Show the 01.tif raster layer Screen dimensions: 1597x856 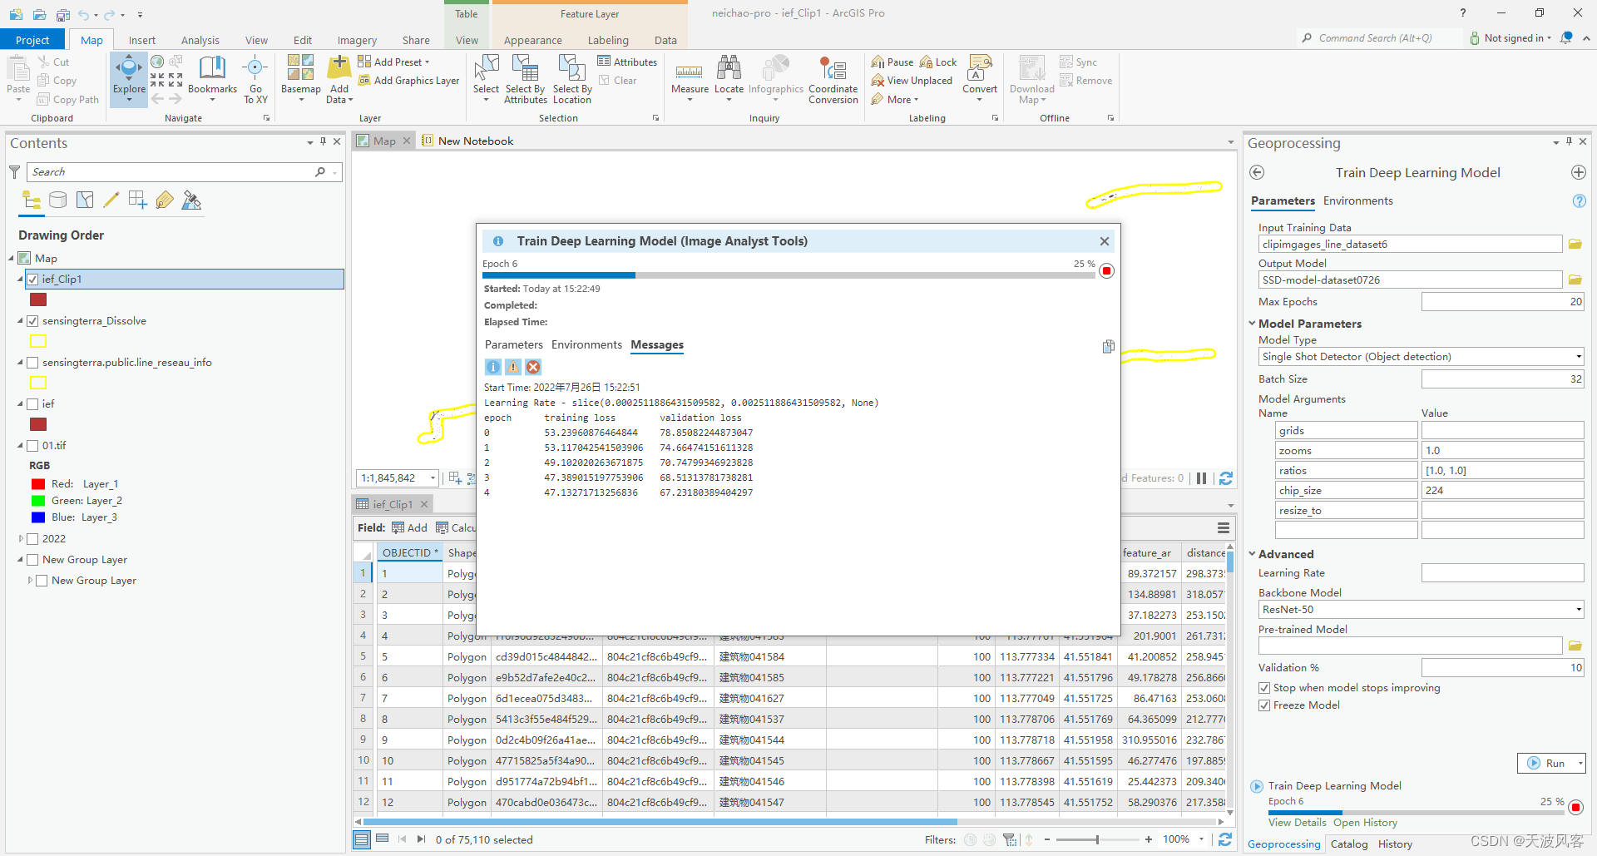point(32,446)
